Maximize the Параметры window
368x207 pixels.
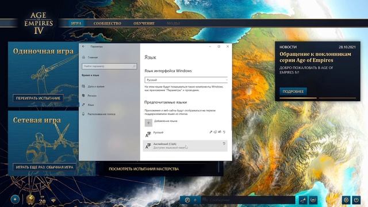tap(218, 47)
